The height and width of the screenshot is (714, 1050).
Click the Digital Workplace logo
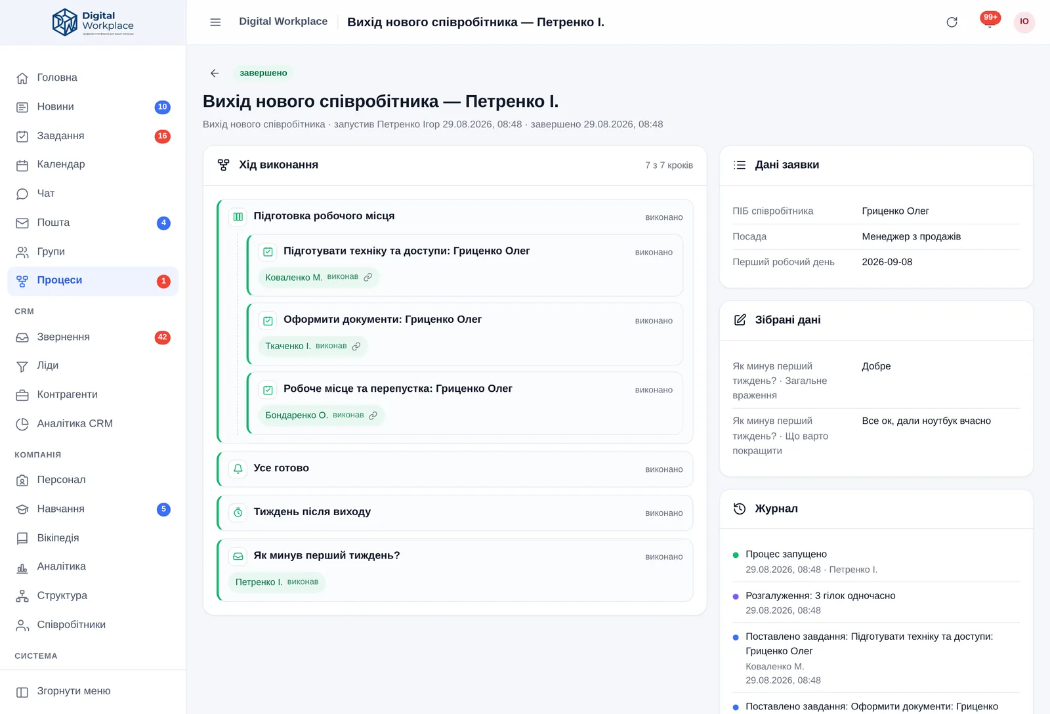pos(93,23)
